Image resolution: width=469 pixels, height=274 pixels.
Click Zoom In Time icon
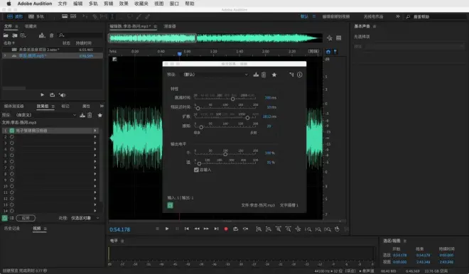279,229
